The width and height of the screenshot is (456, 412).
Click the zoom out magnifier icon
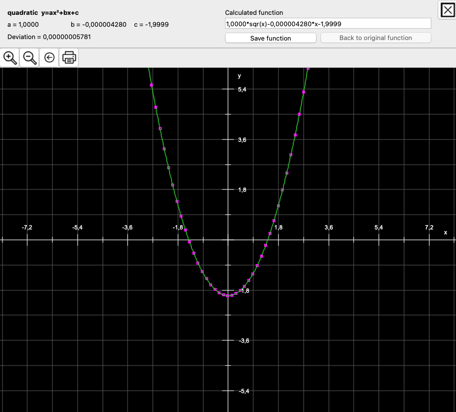tap(30, 58)
